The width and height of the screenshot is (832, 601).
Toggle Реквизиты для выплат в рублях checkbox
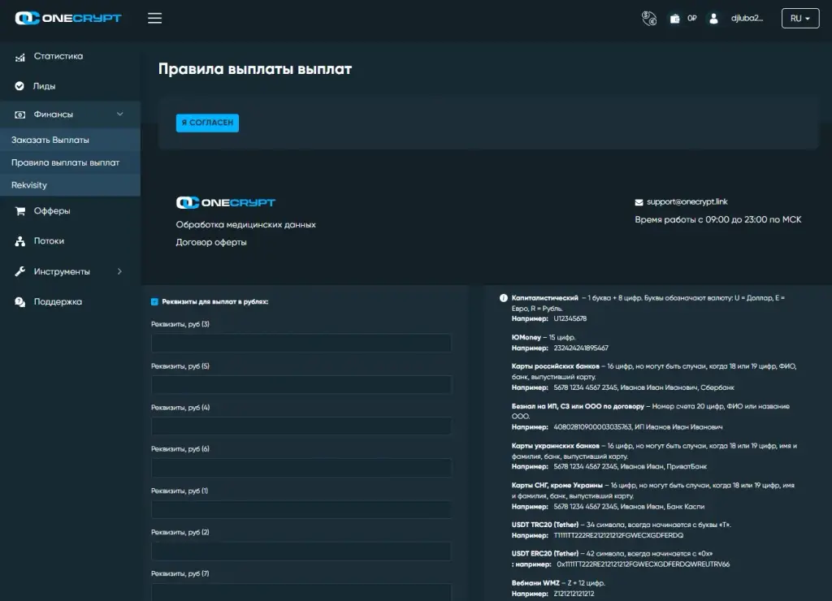coord(154,302)
